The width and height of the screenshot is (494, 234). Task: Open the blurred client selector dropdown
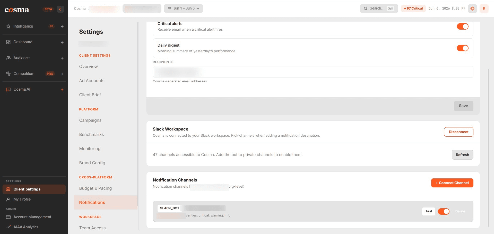(142, 8)
